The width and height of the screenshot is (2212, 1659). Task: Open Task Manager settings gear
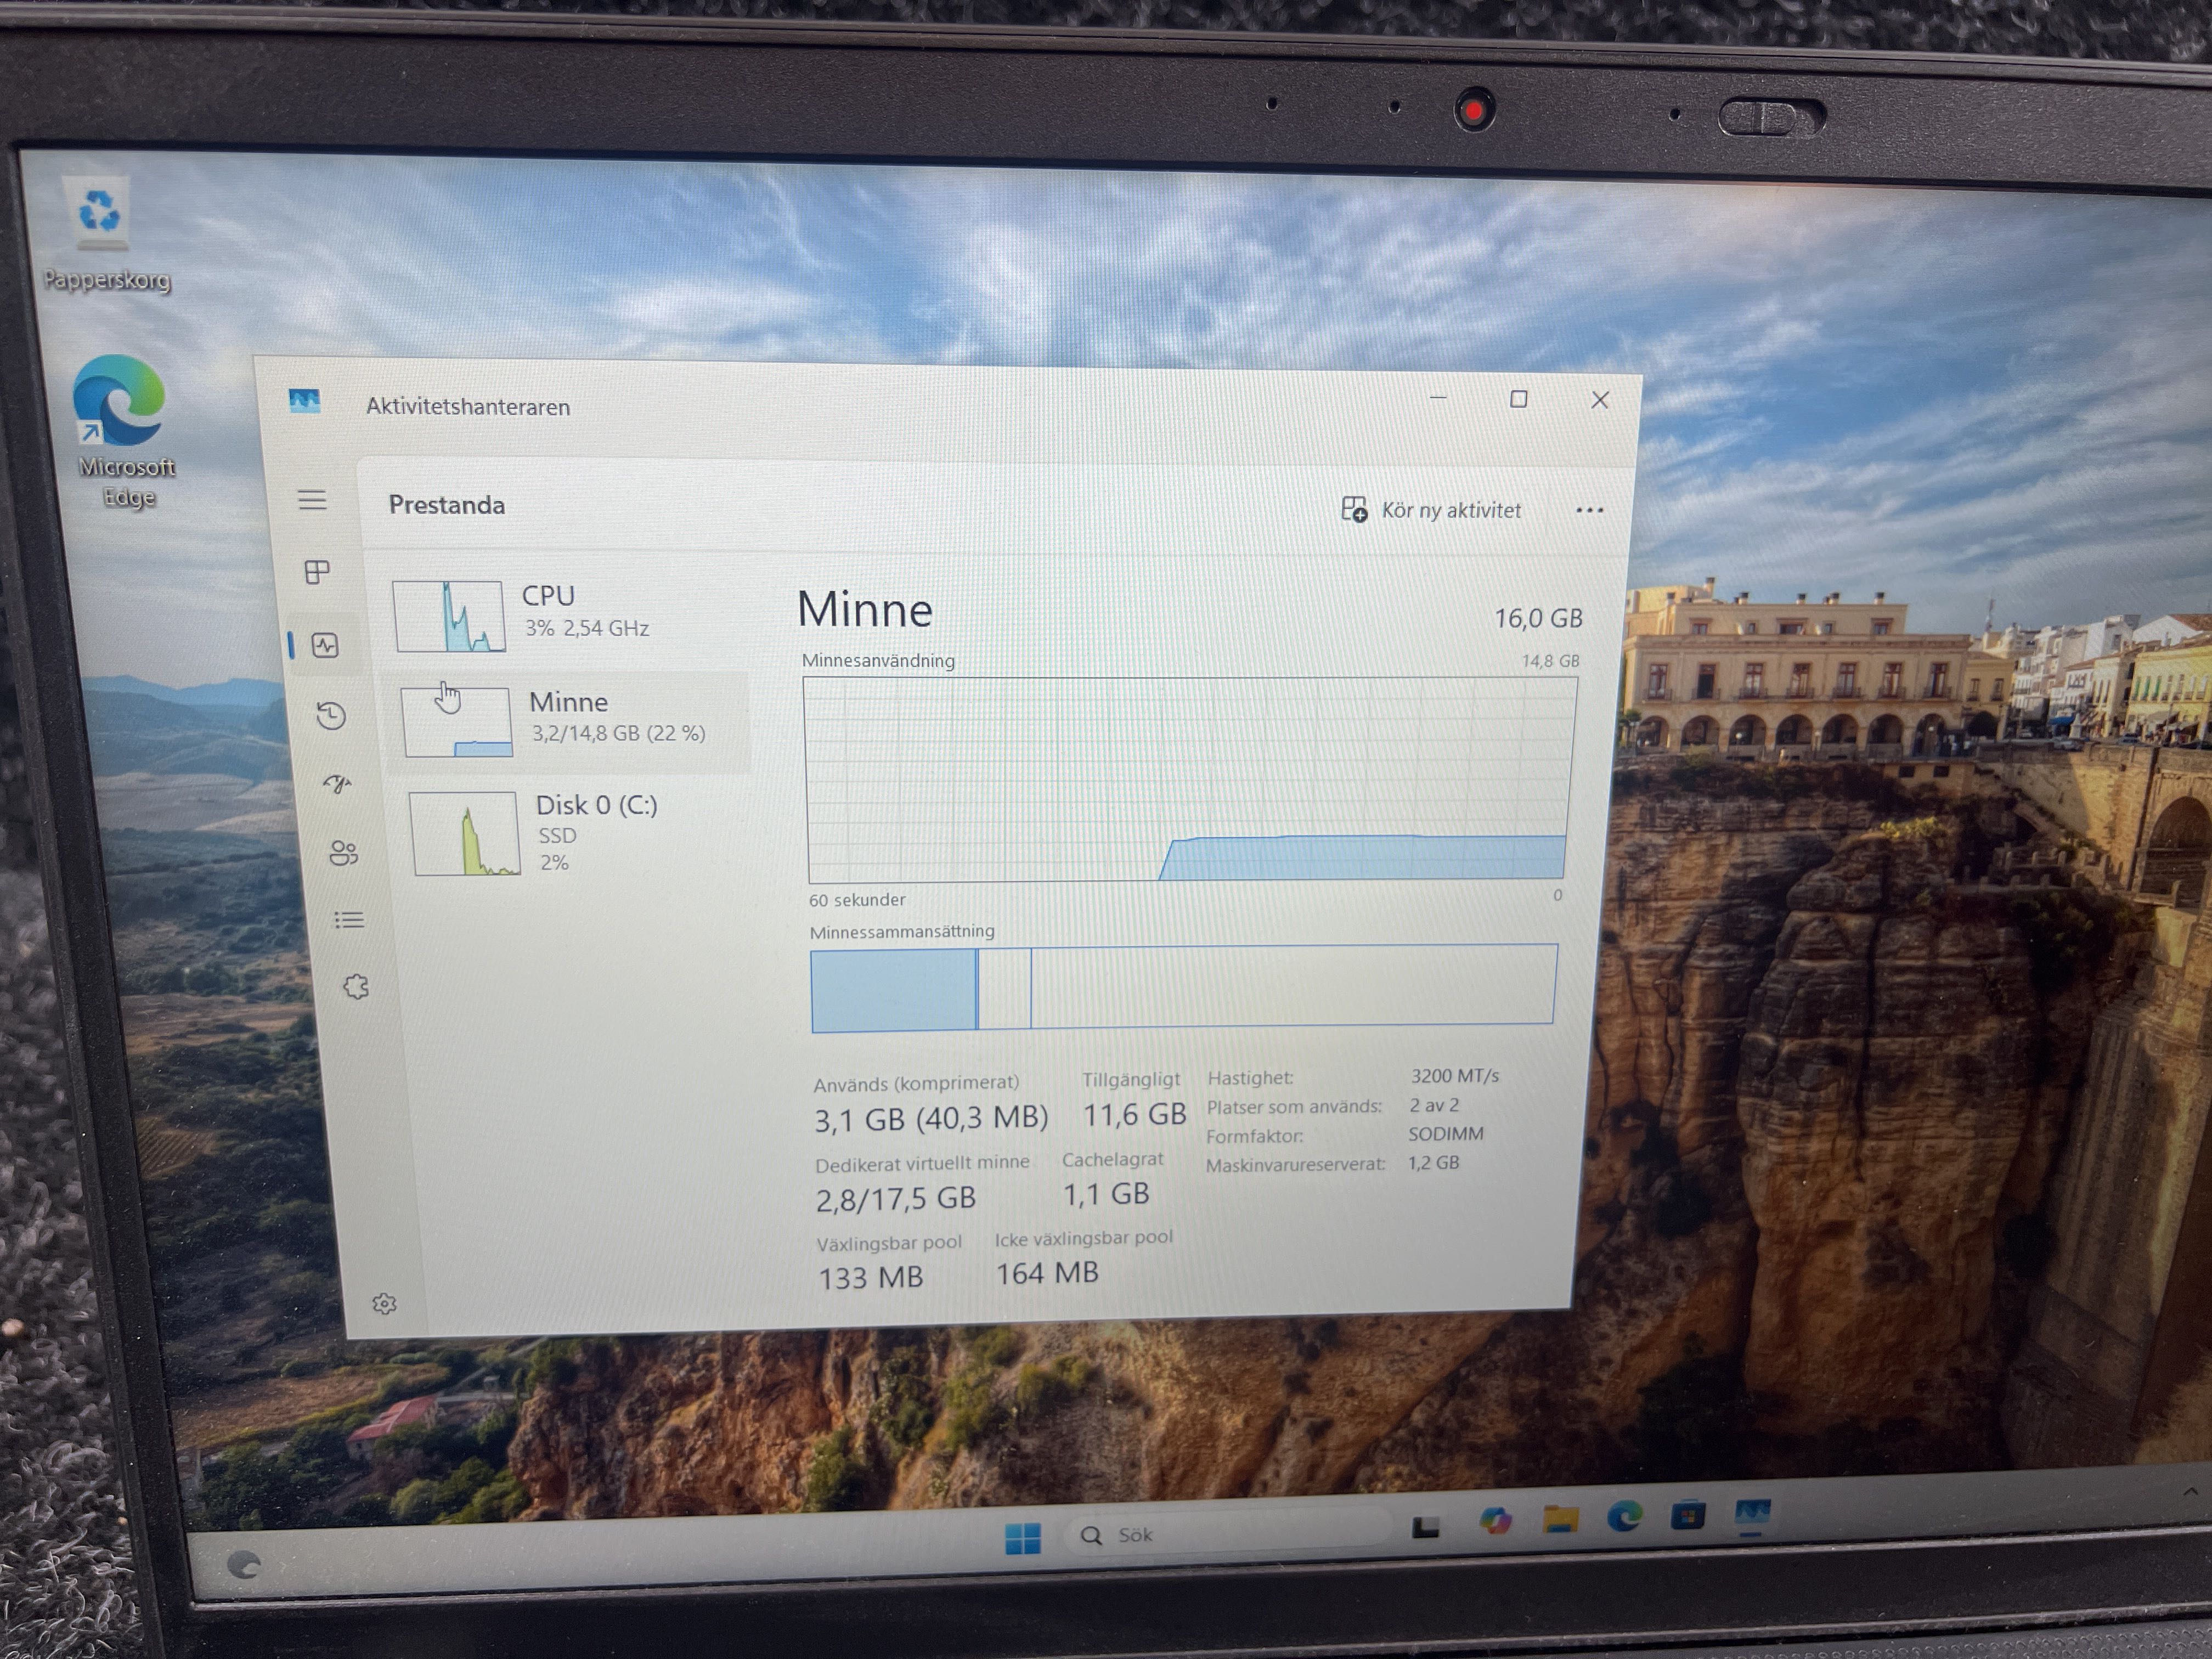384,1304
